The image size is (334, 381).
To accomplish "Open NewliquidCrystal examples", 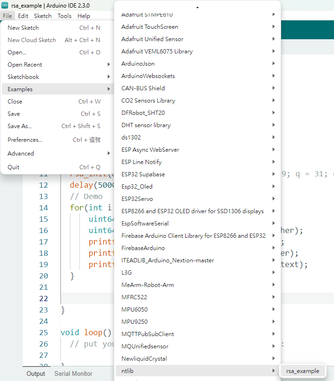I will tap(197, 359).
